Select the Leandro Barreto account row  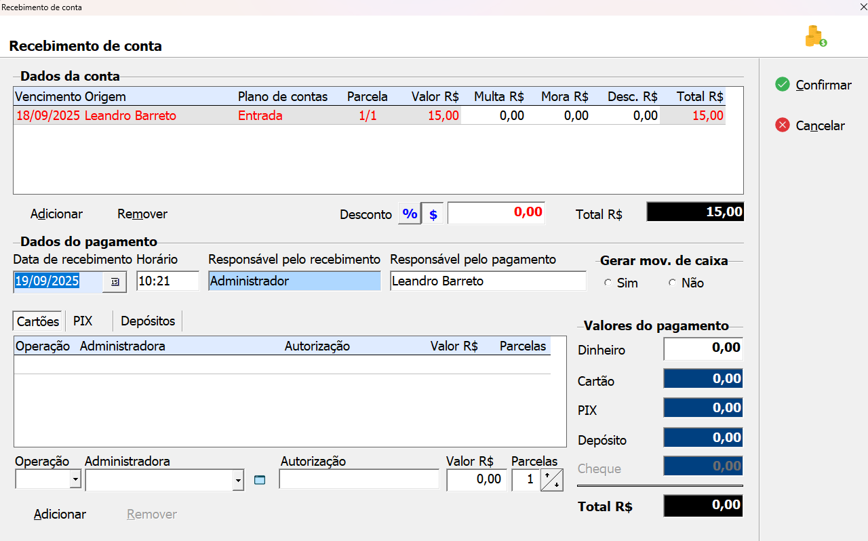pyautogui.click(x=370, y=115)
